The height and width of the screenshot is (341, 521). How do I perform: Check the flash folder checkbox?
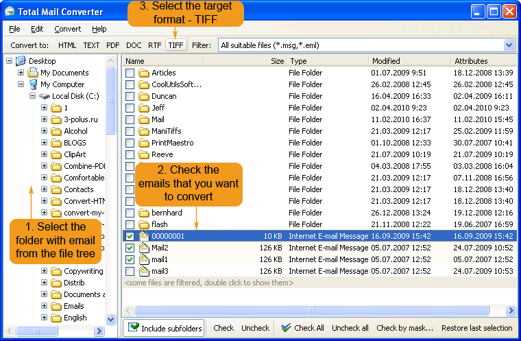point(130,224)
